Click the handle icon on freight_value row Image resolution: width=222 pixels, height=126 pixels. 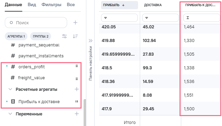[x=77, y=79]
